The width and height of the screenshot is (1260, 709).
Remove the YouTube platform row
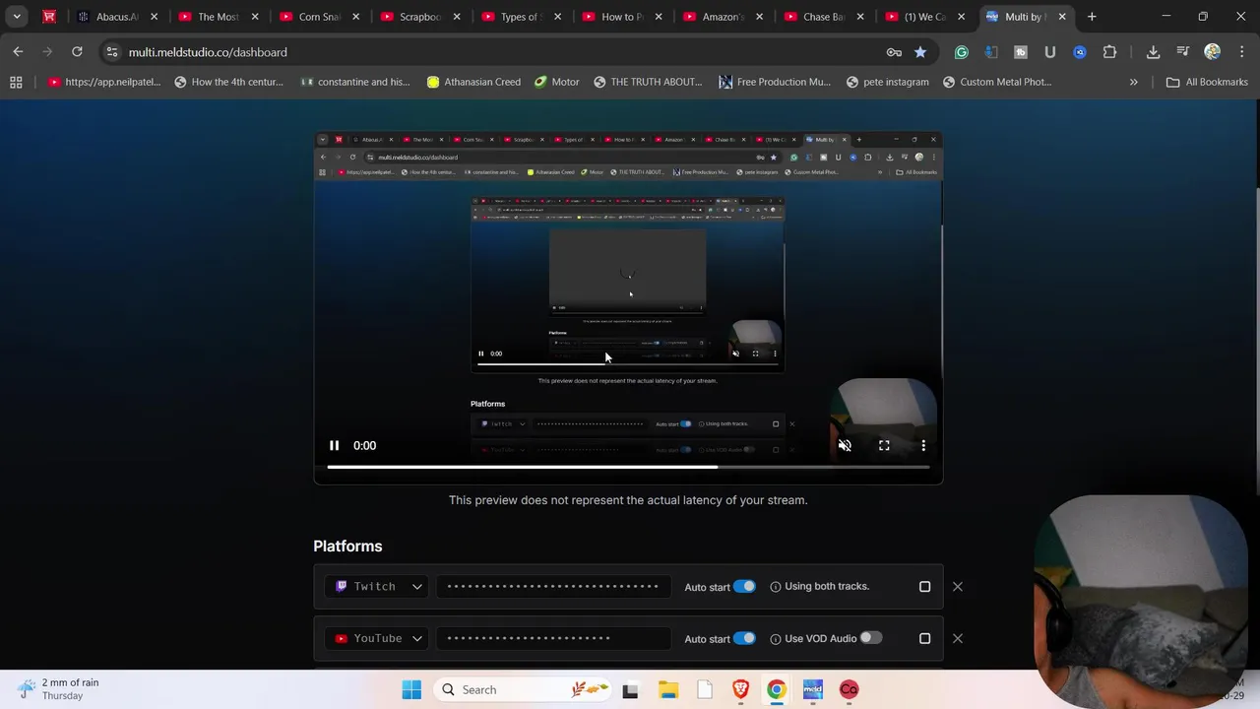[x=957, y=638]
